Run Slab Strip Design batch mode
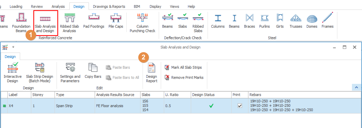 [39, 73]
